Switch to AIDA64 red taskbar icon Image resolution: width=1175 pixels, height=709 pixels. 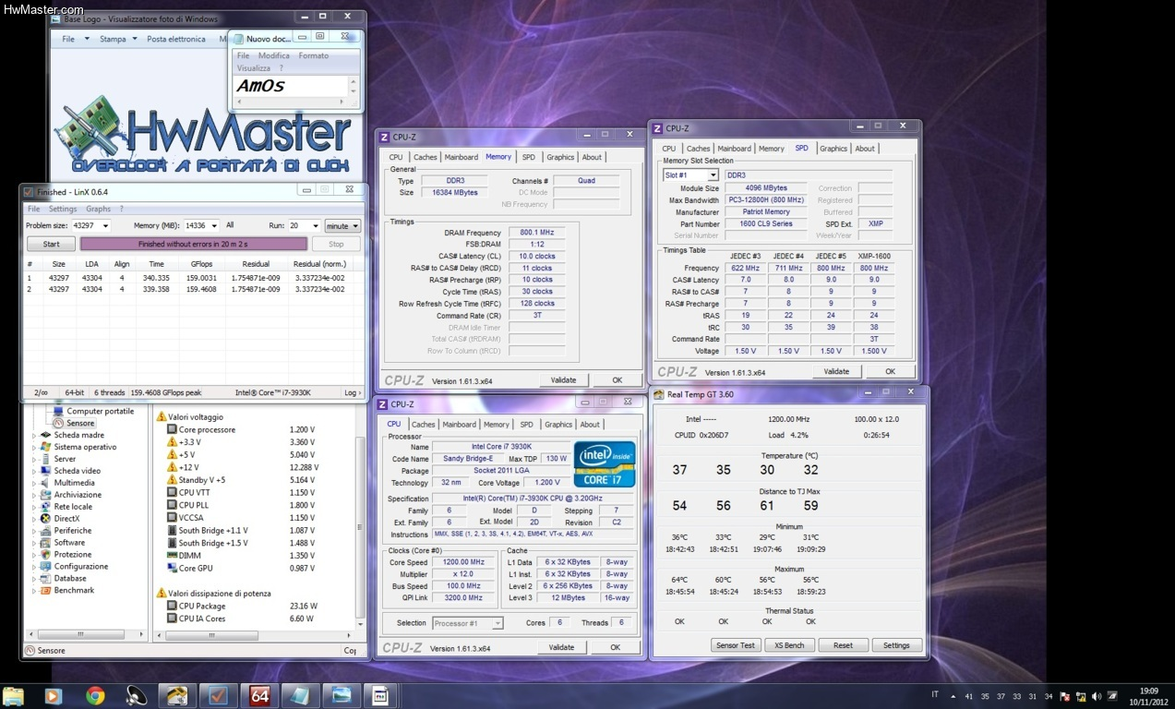(259, 696)
